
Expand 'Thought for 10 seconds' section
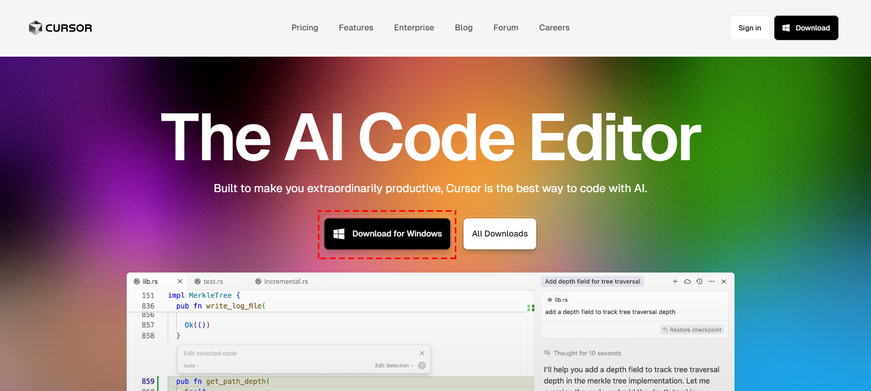(x=583, y=353)
